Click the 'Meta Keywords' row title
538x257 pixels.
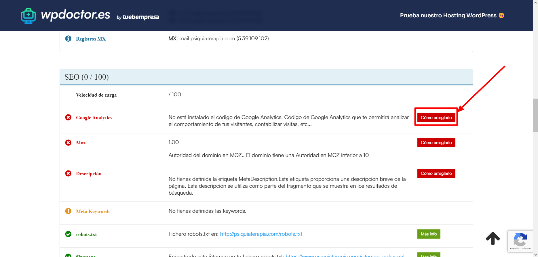click(x=93, y=211)
